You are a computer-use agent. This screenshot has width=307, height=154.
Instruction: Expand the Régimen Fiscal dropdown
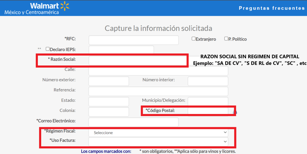point(158,133)
